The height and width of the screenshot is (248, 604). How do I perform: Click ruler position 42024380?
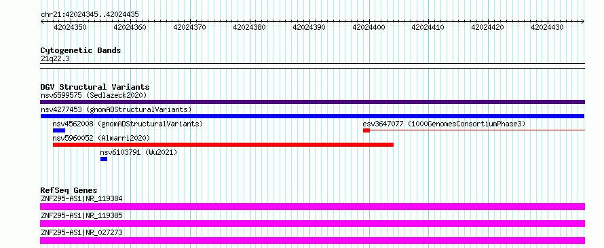tap(249, 27)
